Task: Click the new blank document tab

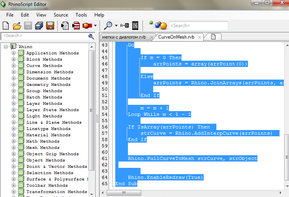Action: click(213, 37)
